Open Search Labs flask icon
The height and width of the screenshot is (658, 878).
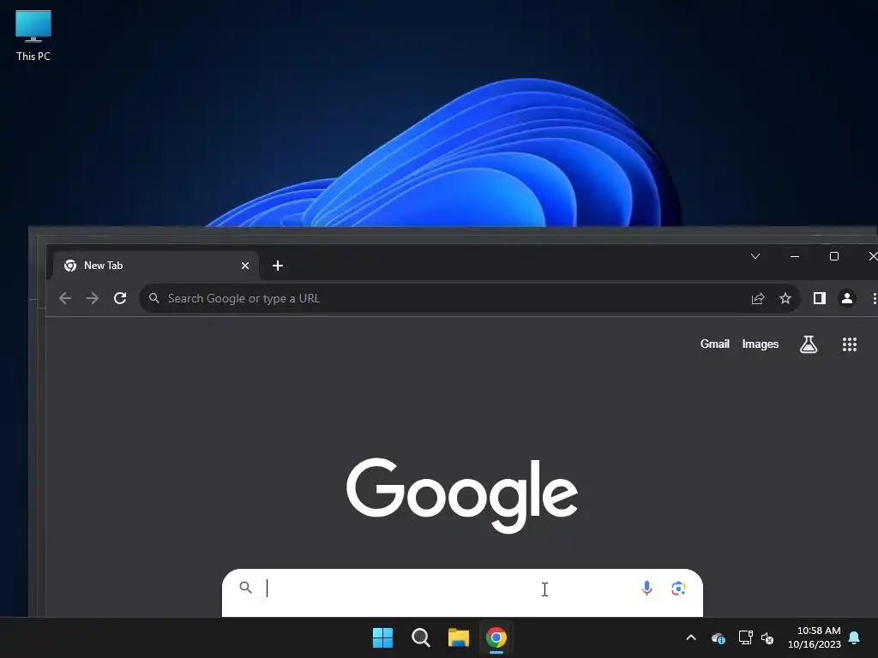pos(808,344)
